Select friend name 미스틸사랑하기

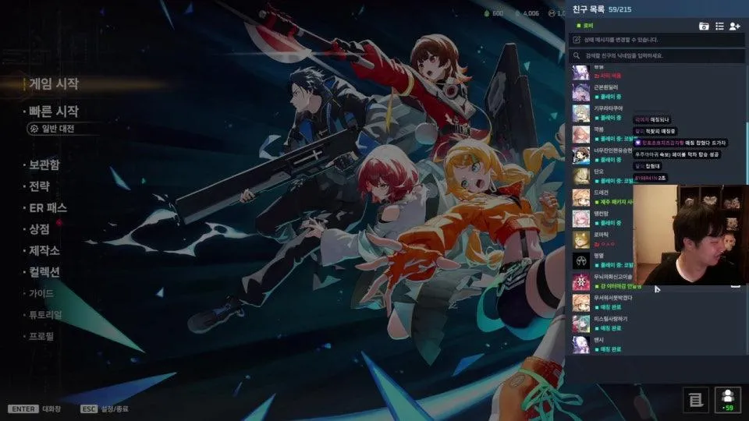pos(610,318)
